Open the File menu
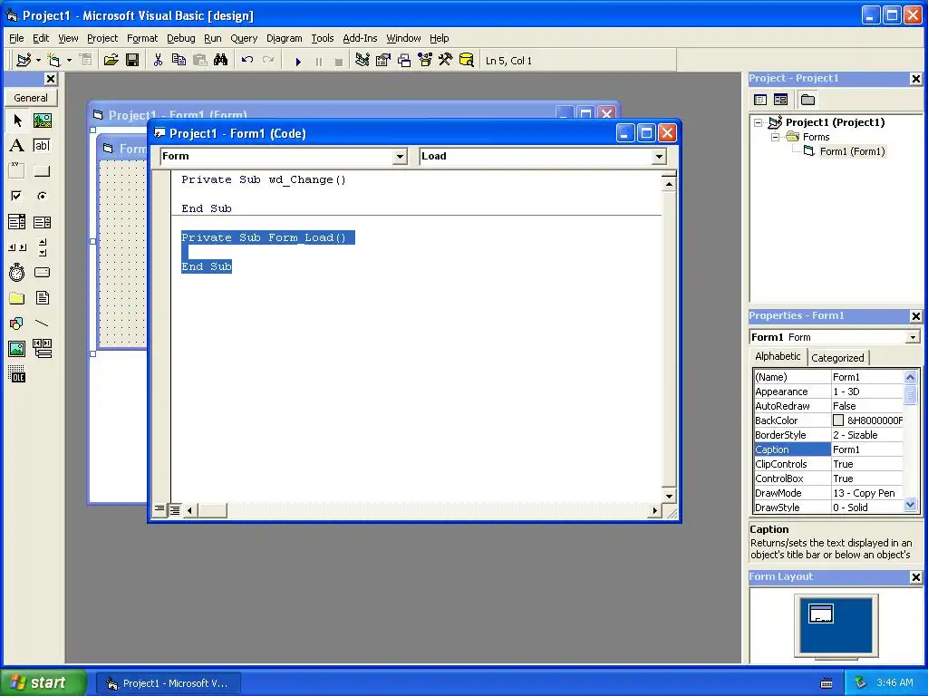The width and height of the screenshot is (928, 696). pos(16,38)
